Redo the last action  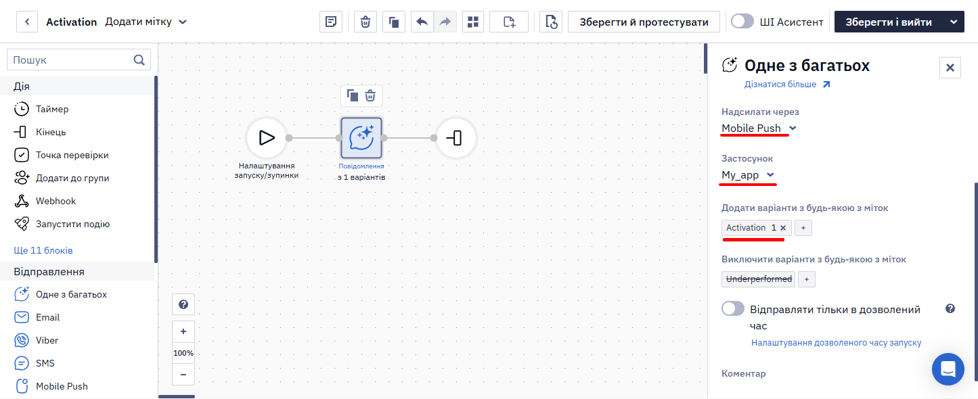(445, 22)
